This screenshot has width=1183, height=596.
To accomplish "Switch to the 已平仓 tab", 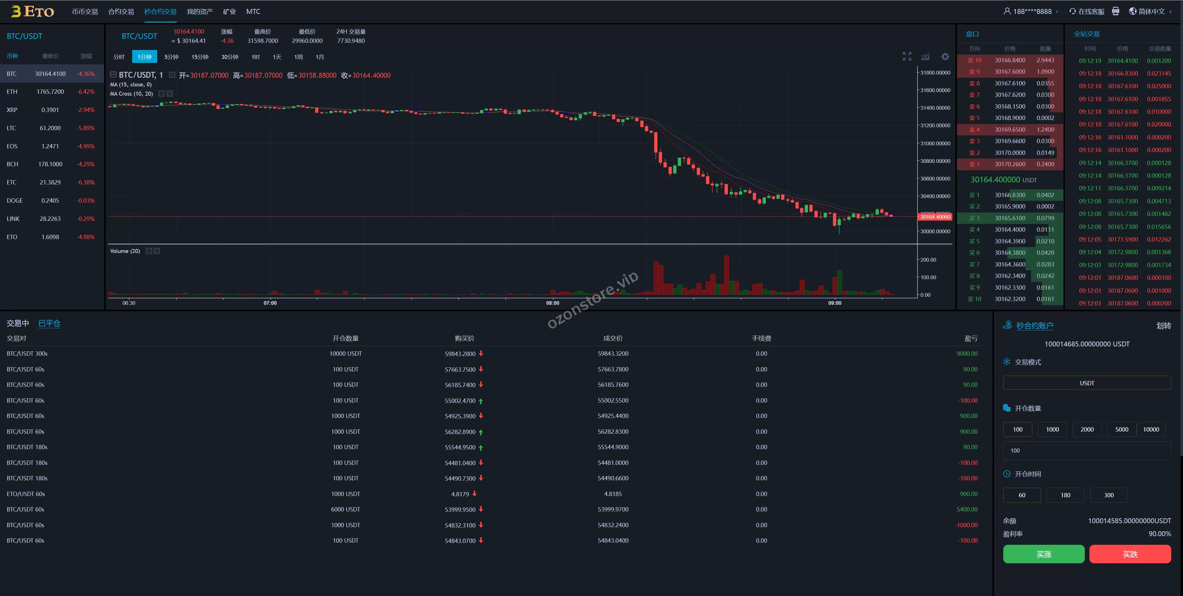I will [x=49, y=324].
